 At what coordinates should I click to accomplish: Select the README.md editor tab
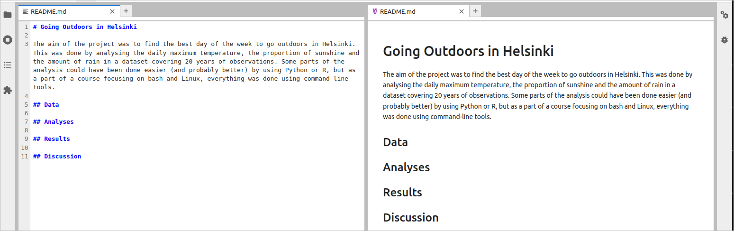pos(70,11)
